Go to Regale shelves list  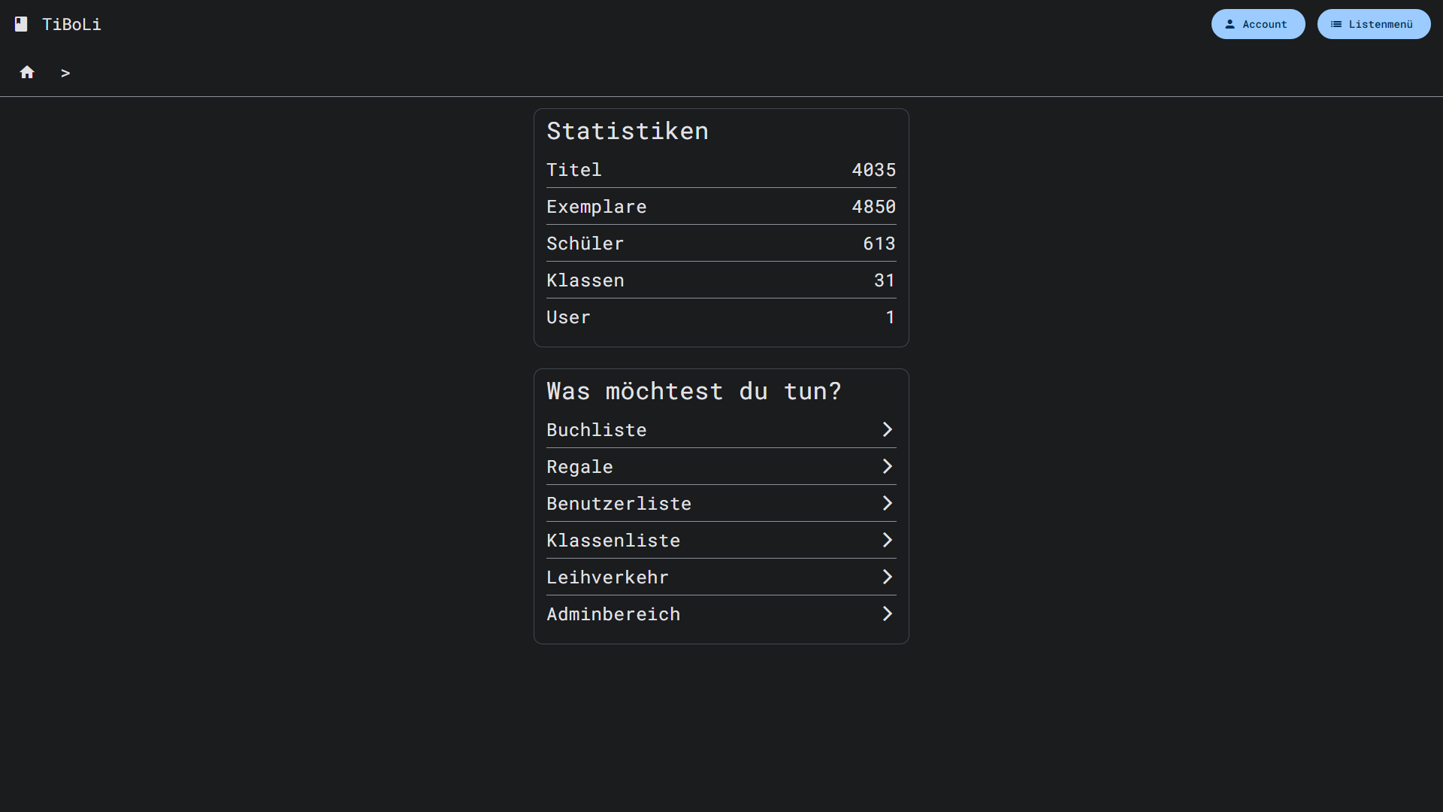tap(579, 467)
